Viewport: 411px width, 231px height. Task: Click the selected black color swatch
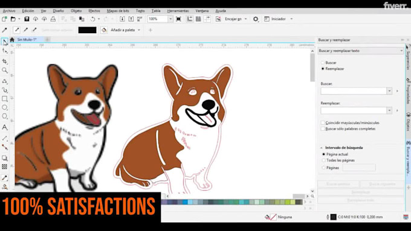pos(87,30)
